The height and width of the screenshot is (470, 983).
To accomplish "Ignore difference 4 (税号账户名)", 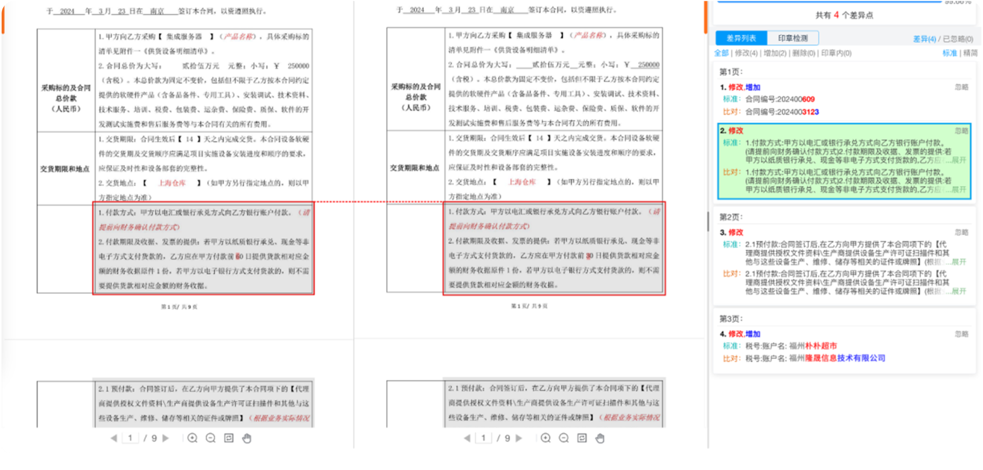I will [961, 334].
